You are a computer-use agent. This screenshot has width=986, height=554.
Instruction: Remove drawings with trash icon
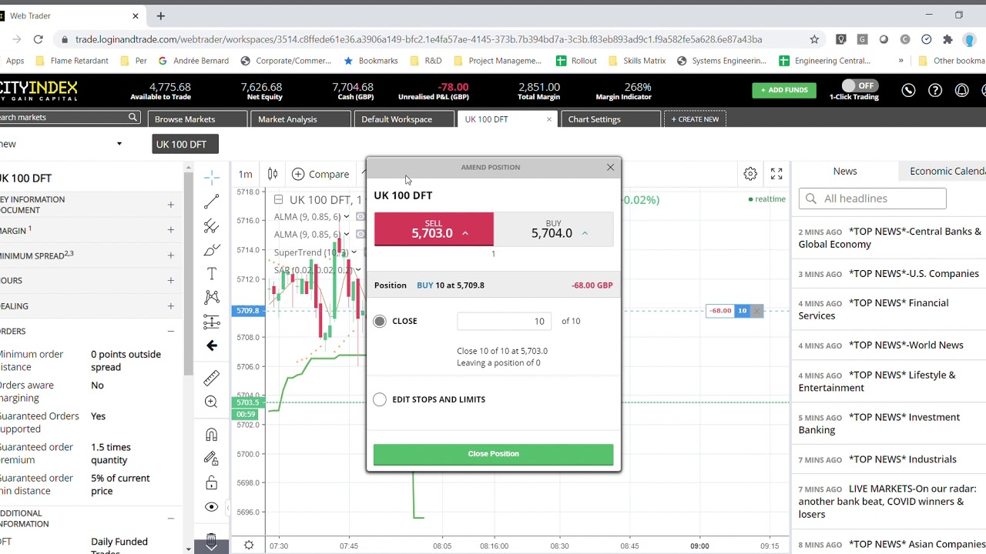212,538
